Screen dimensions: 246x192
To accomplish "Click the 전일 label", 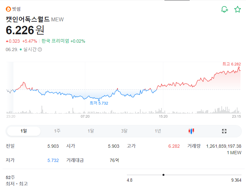I will coord(10,146).
